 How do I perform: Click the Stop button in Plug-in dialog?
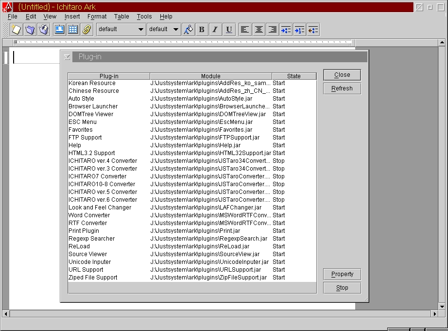342,288
